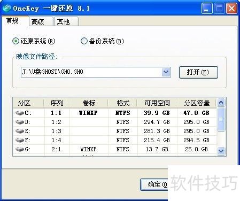Click the 确定 button

[x=154, y=184]
